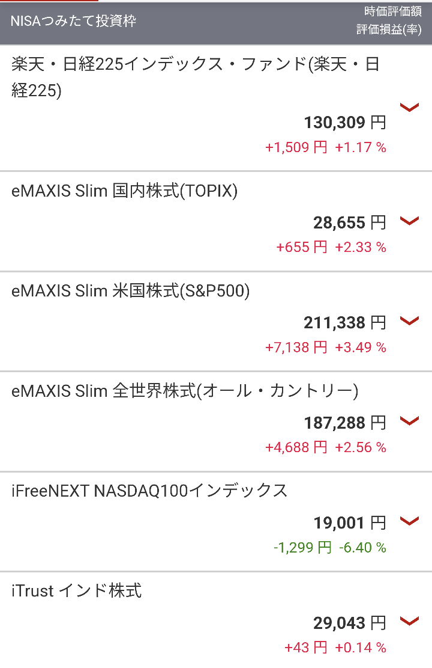The image size is (432, 668).
Task: Open eMAXIS Slim 国内株式(TOPIX) fund name
Action: [x=125, y=191]
